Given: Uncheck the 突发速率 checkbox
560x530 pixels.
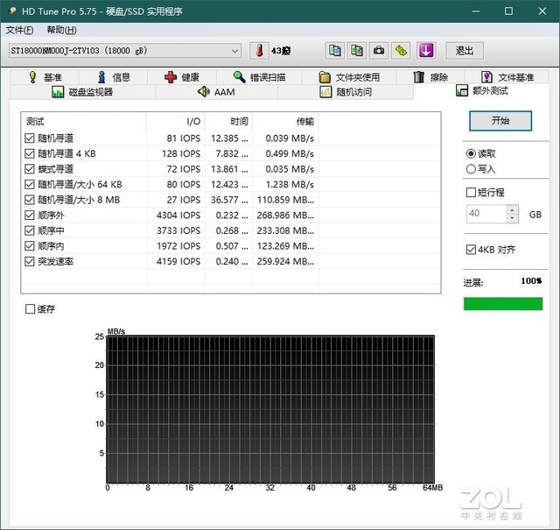Looking at the screenshot, I should (30, 261).
